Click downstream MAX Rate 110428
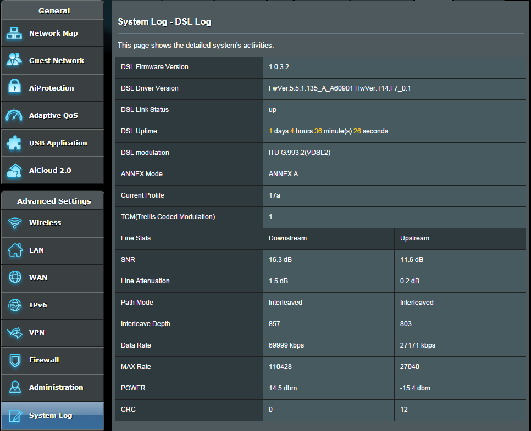 tap(280, 367)
